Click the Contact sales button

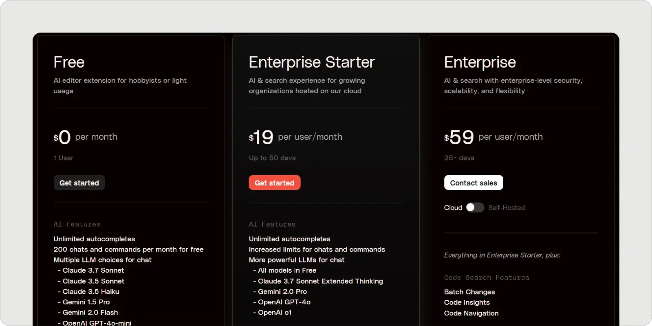474,183
